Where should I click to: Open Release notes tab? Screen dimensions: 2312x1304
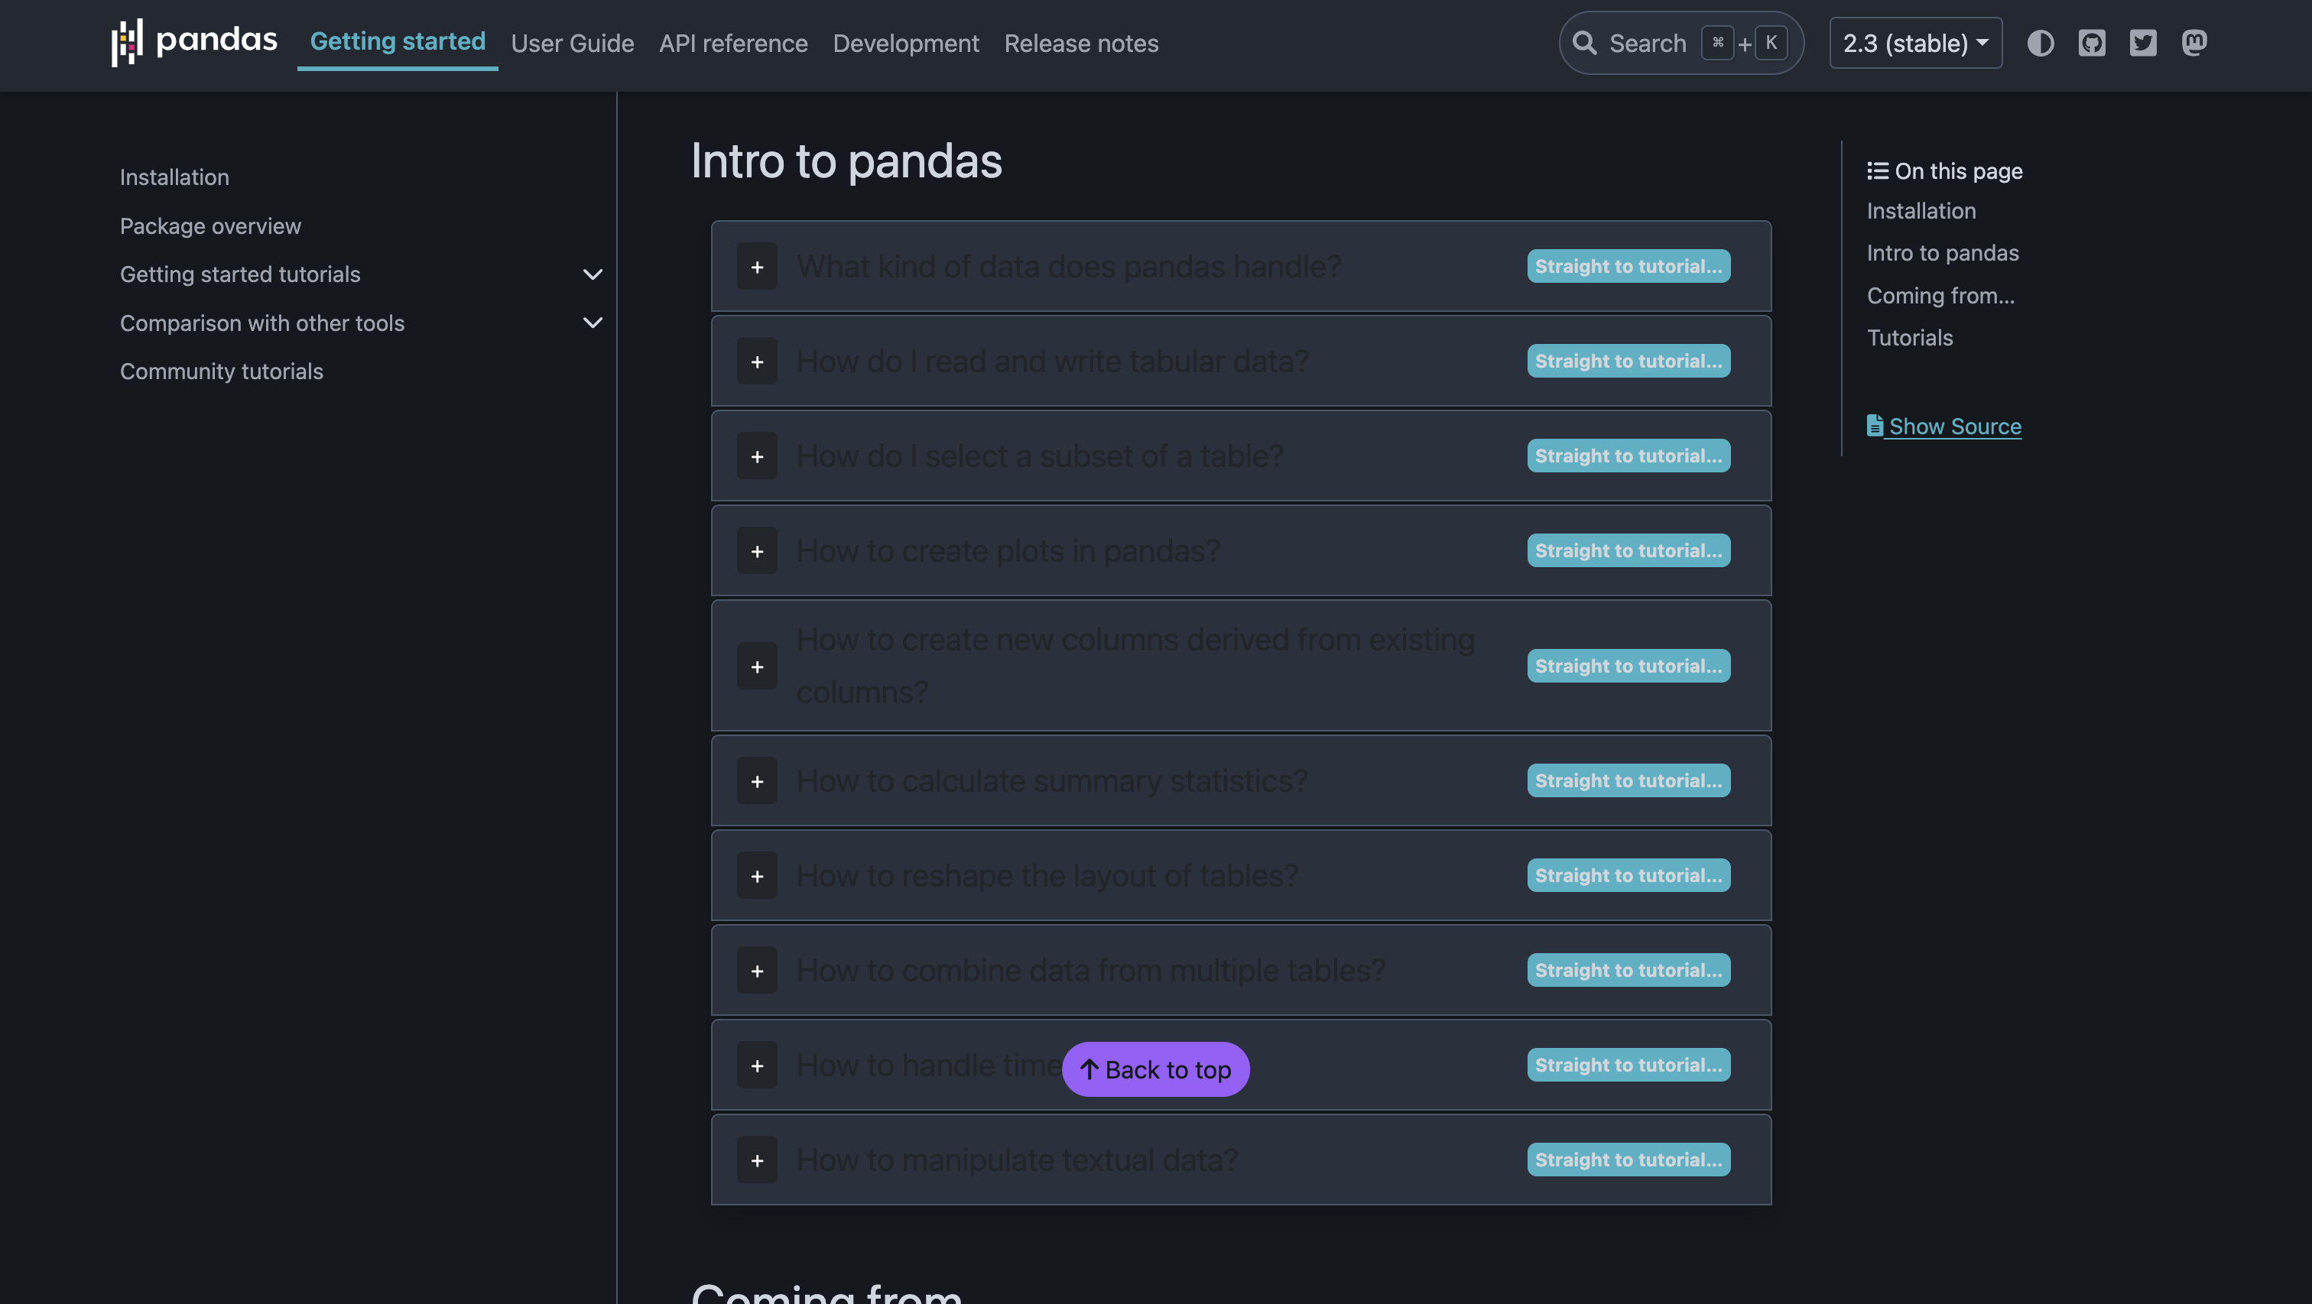point(1080,43)
